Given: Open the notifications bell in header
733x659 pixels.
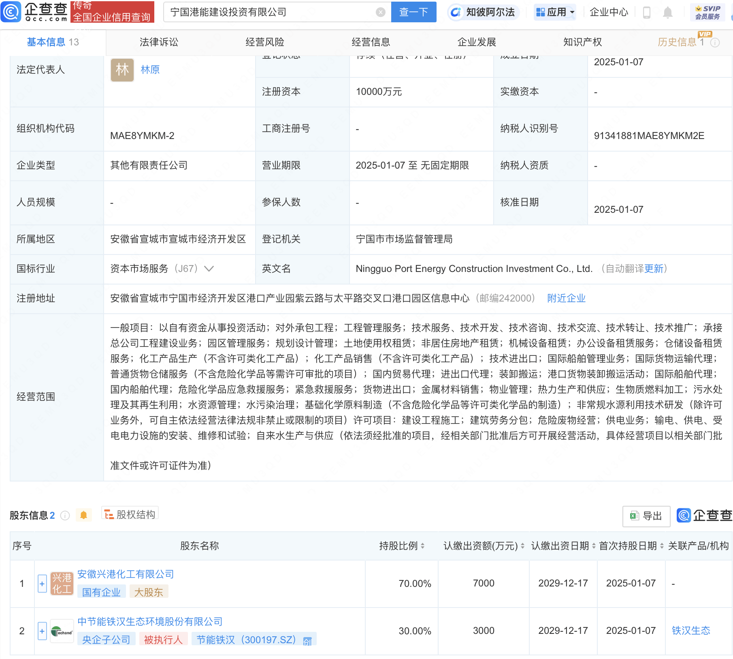Looking at the screenshot, I should coord(668,13).
